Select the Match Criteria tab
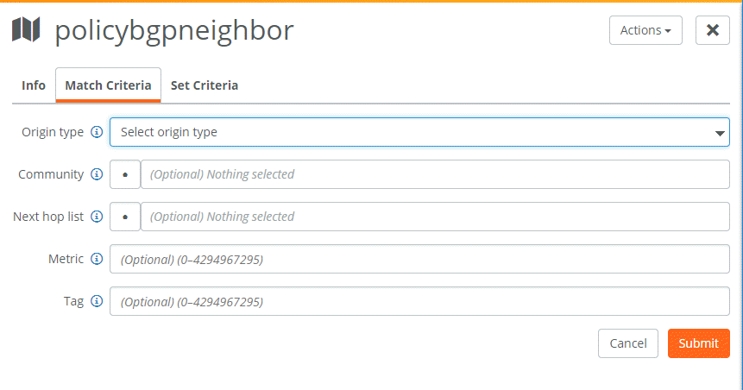The width and height of the screenshot is (743, 390). click(108, 85)
